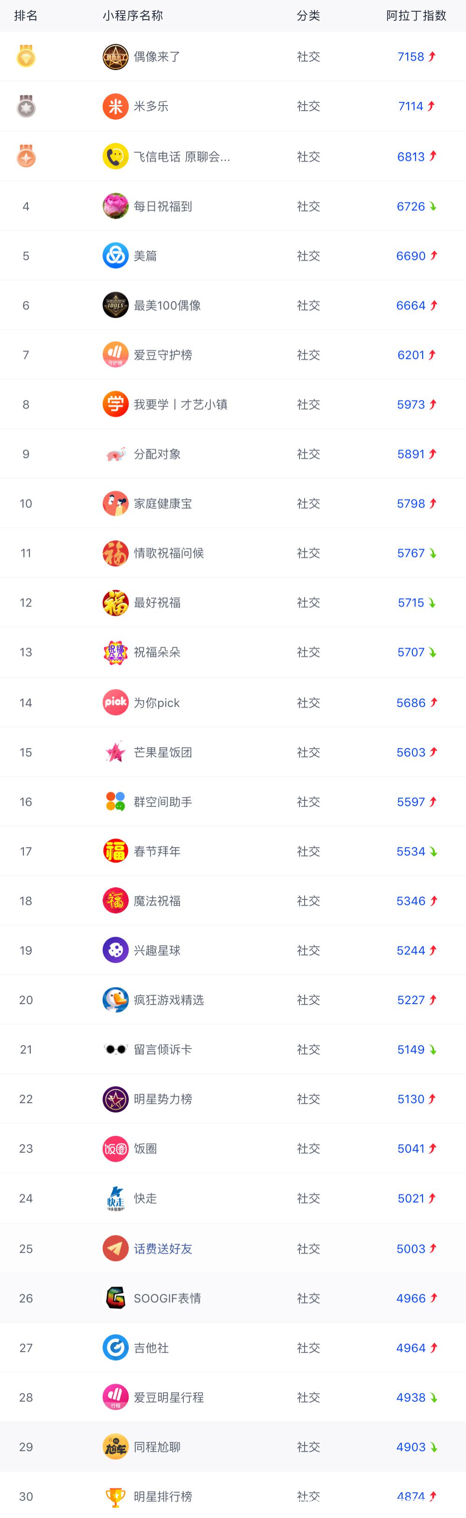Click the 同程尬聊 app icon

pos(115,1446)
